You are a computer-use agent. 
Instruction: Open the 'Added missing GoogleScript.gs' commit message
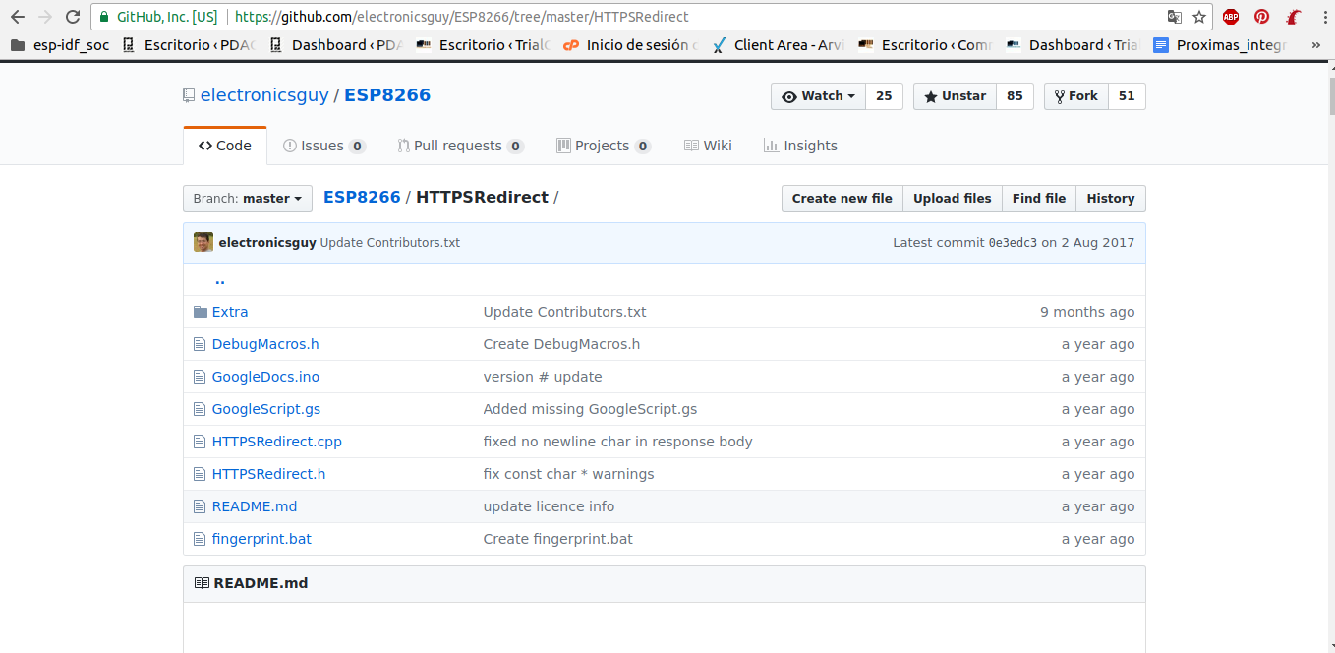coord(590,409)
